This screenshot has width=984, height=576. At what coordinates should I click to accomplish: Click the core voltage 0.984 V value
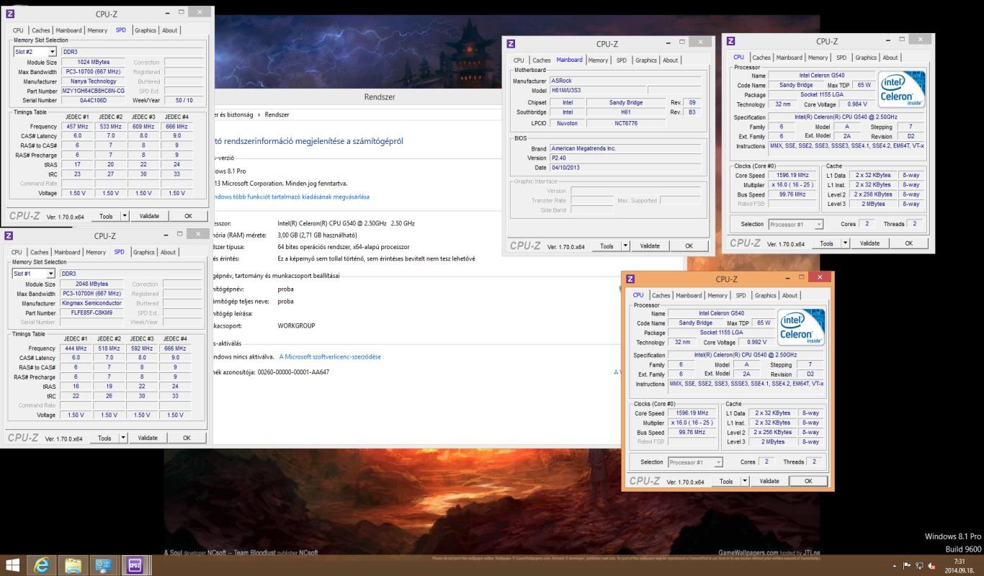(x=856, y=104)
